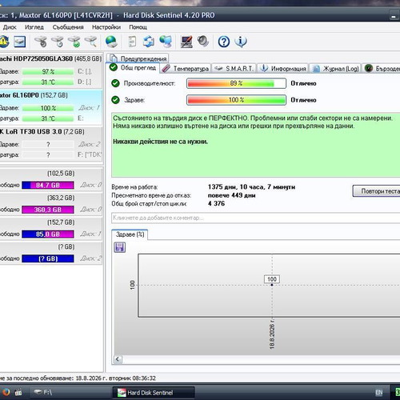Click green check icon beside Производителност

coord(115,83)
